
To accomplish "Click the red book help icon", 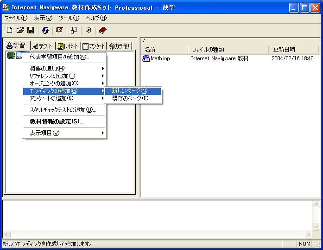I will pos(102,30).
